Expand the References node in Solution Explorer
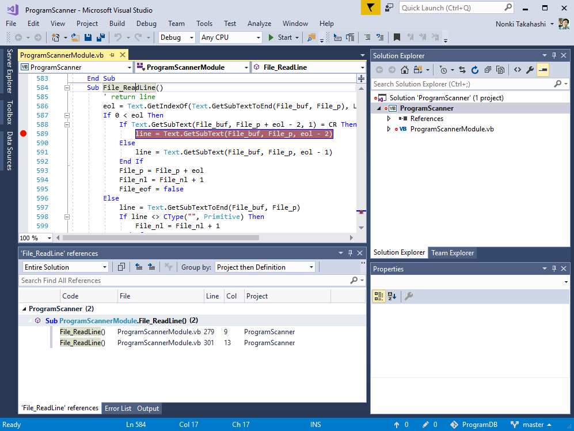The height and width of the screenshot is (431, 574). point(389,119)
